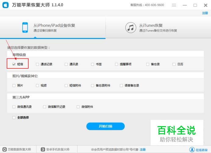The image size is (211, 153).
Task: Check the 微信附件 checkbox
Action: click(78, 107)
